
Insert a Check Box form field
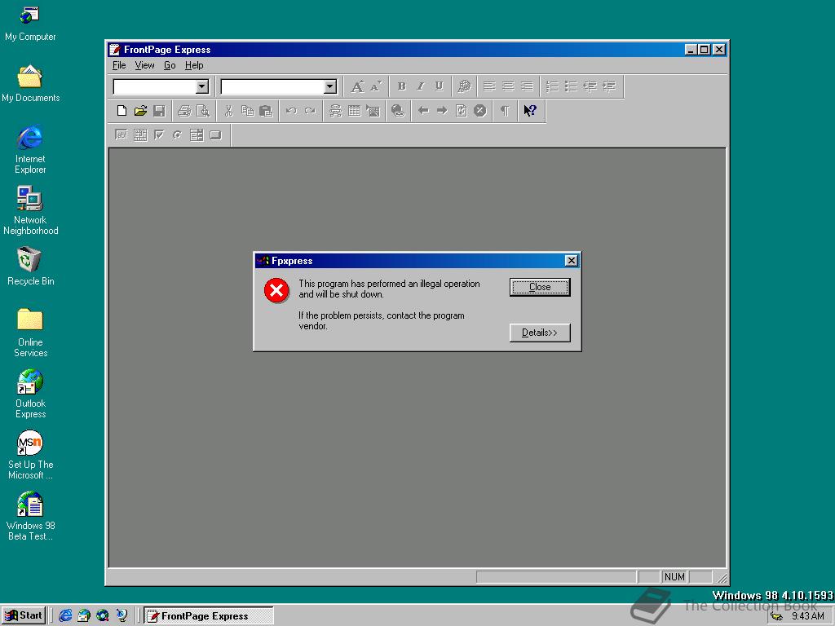[x=159, y=135]
